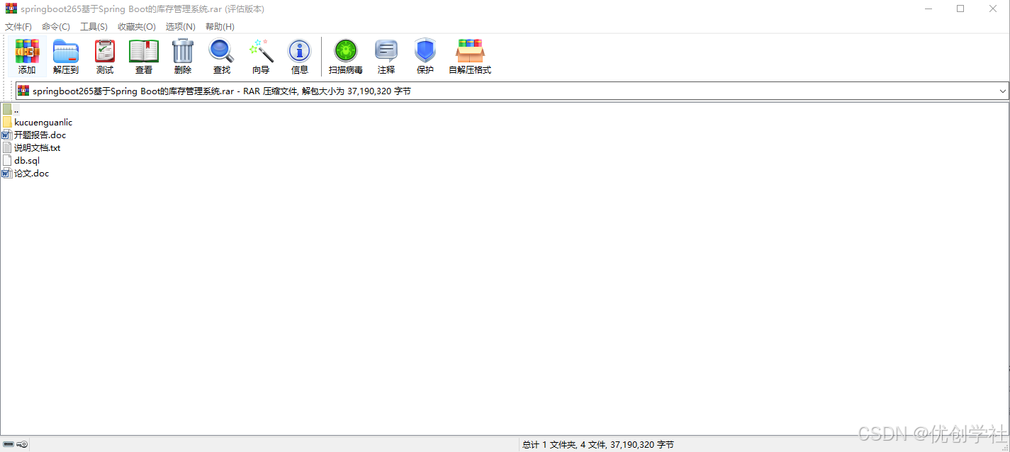Click the WinRAR title bar app icon

pyautogui.click(x=11, y=9)
